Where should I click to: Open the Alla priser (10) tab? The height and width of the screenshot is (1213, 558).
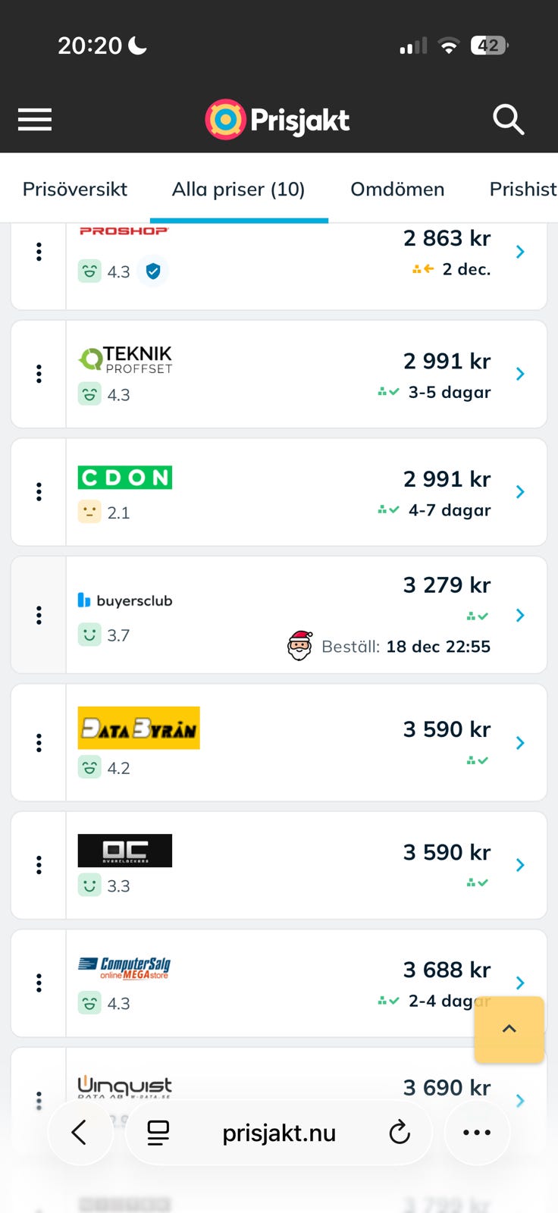point(238,189)
